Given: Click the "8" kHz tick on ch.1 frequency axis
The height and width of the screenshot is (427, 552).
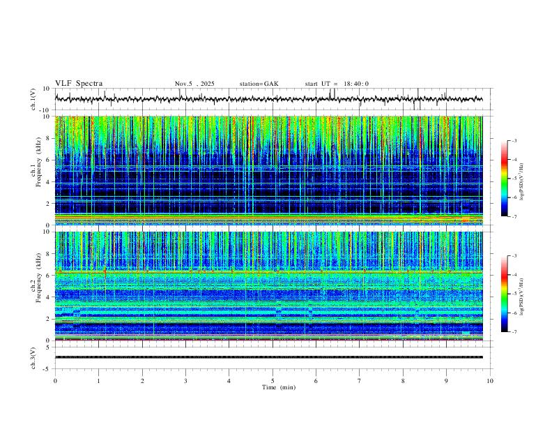Looking at the screenshot, I should 49,138.
